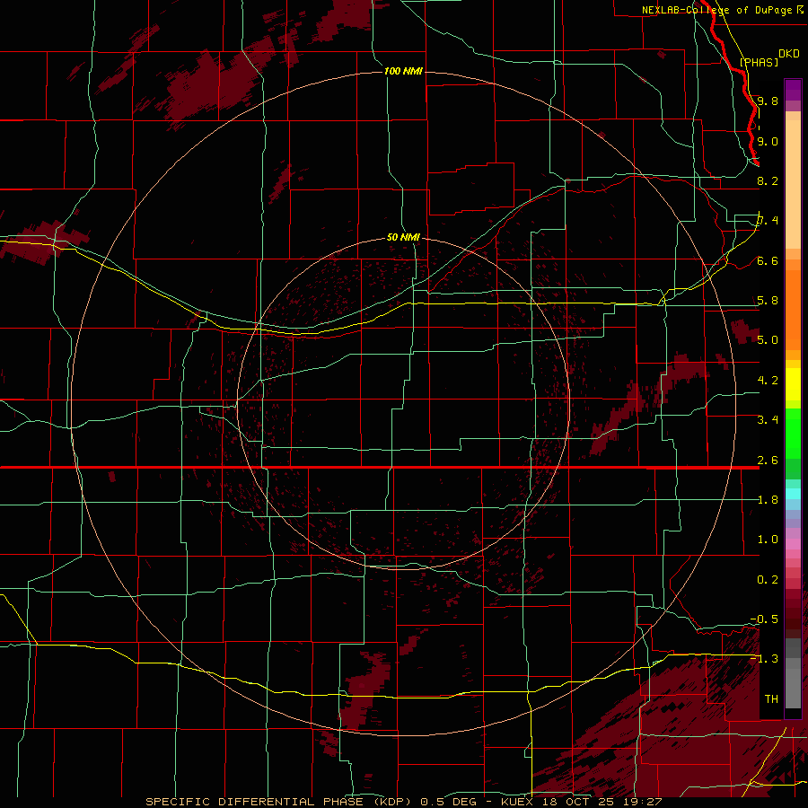Pick the cyan band of the color bar

point(793,494)
